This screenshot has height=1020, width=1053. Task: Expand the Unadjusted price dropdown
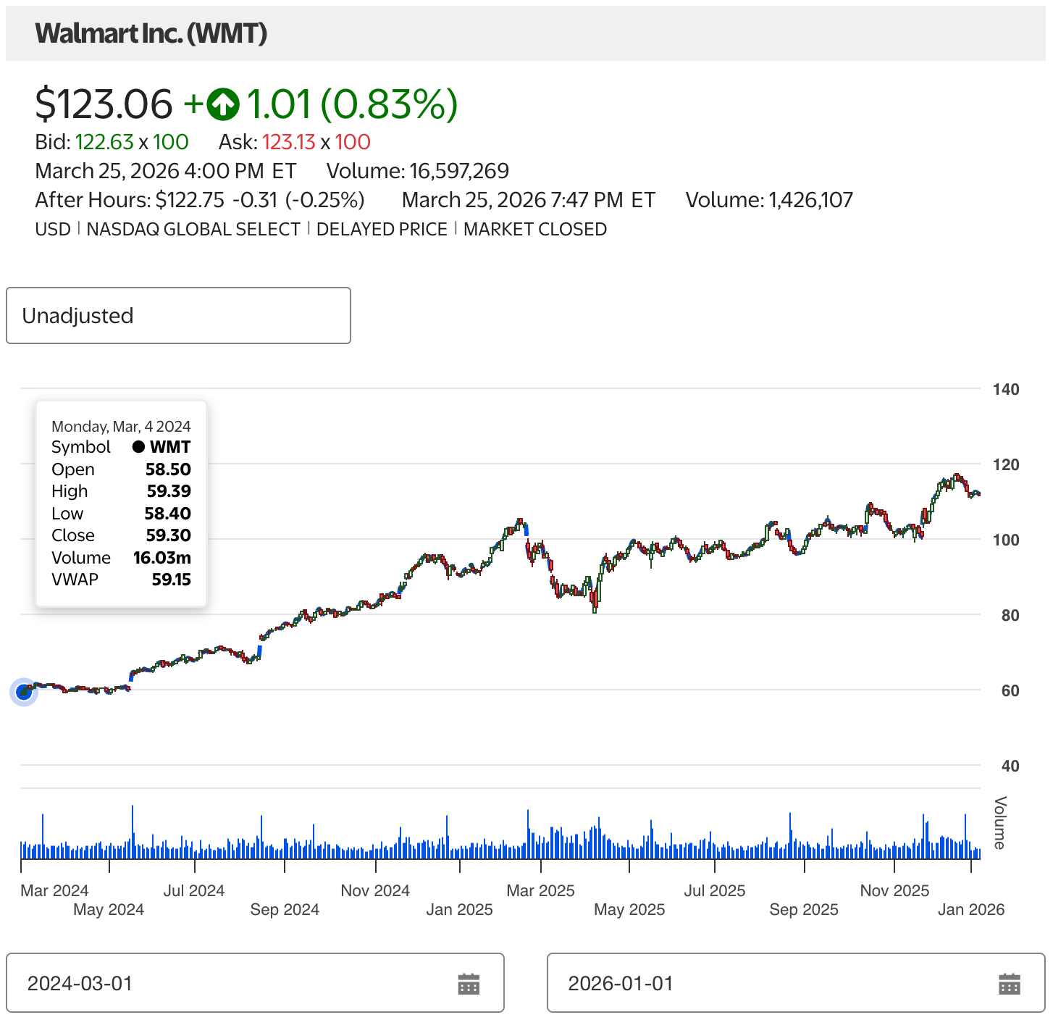coord(178,316)
